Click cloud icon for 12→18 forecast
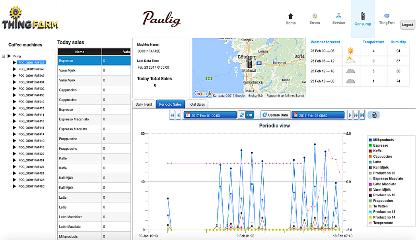 (x=350, y=71)
